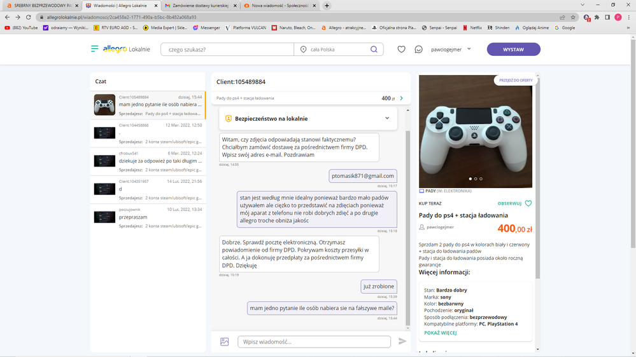
Task: Click the browser profile avatar
Action: pyautogui.click(x=618, y=17)
